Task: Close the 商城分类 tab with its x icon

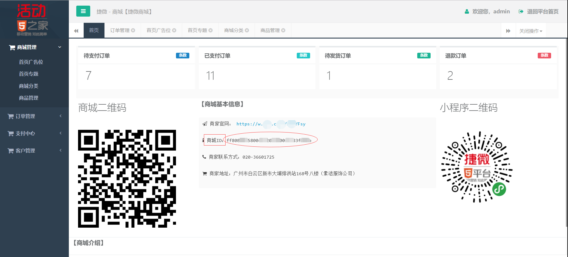Action: coord(247,30)
